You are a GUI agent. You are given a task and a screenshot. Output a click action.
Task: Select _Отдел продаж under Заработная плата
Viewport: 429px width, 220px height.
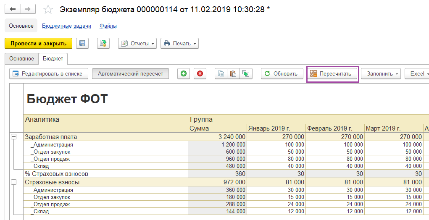[x=106, y=159]
